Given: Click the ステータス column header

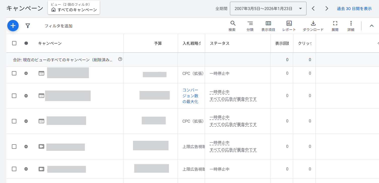Looking at the screenshot, I should [220, 43].
